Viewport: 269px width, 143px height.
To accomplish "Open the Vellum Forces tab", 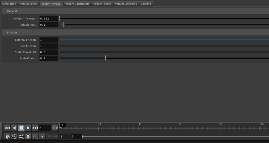I will pos(102,4).
